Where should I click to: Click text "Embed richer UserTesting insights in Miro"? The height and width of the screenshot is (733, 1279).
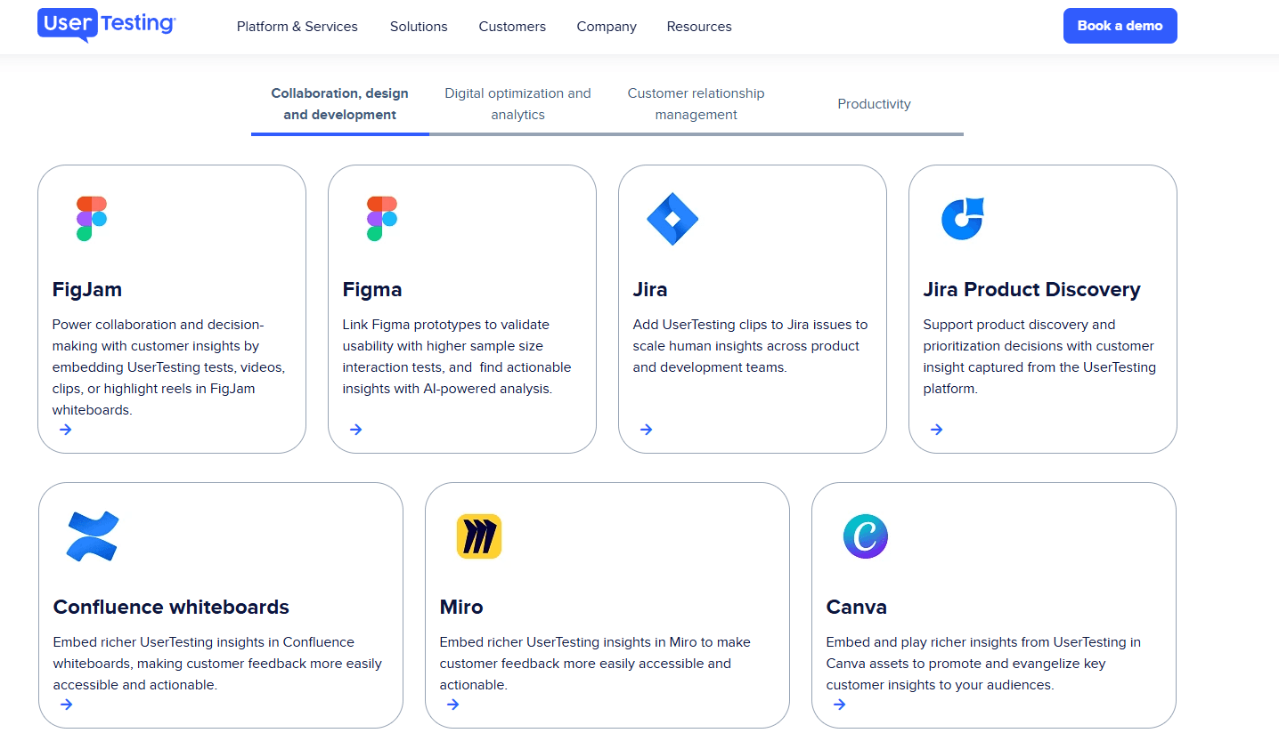pos(568,642)
